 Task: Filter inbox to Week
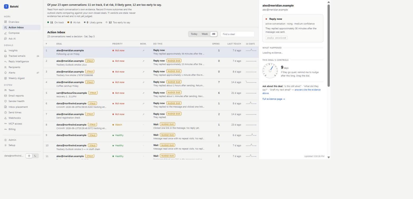click(205, 34)
